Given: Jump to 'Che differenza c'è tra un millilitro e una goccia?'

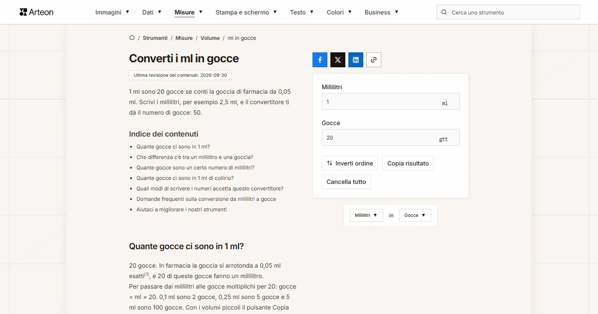Looking at the screenshot, I should click(195, 157).
